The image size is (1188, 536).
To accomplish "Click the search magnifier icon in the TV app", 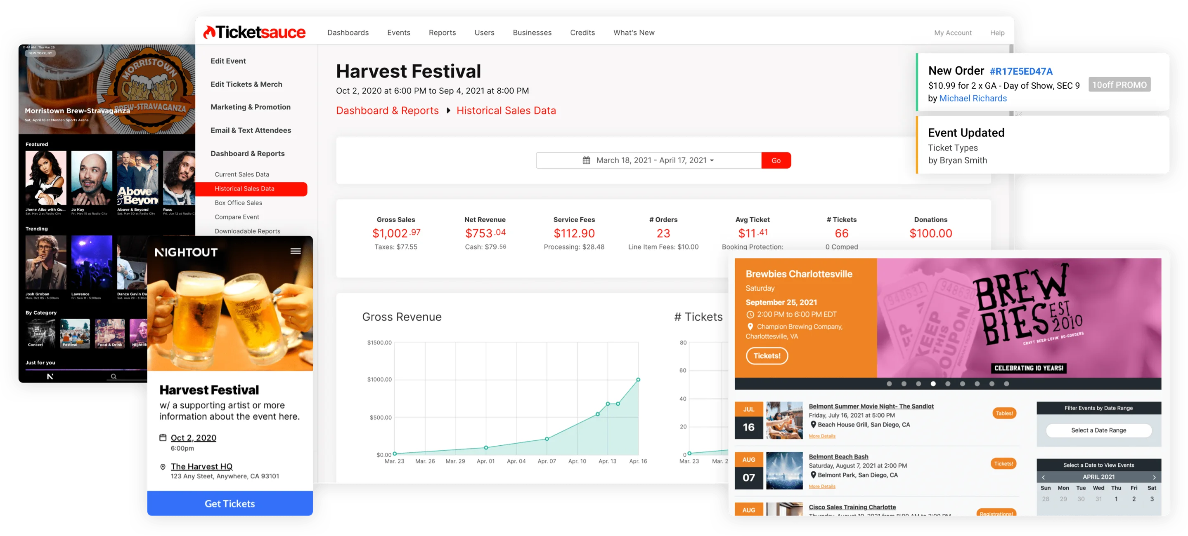I will [x=114, y=377].
